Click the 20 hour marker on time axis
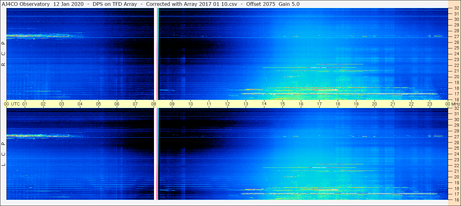The image size is (461, 206). click(375, 104)
